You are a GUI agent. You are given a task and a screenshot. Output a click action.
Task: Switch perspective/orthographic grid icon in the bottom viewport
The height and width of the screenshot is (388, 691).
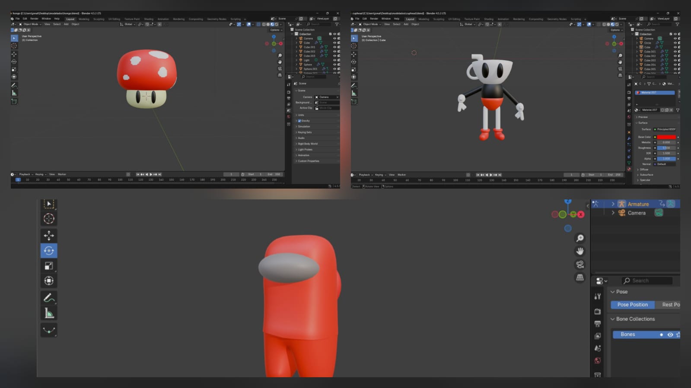580,278
